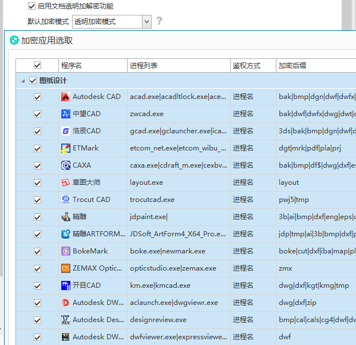
Task: Click the 加密应用选取 dialog shield icon
Action: tap(14, 41)
